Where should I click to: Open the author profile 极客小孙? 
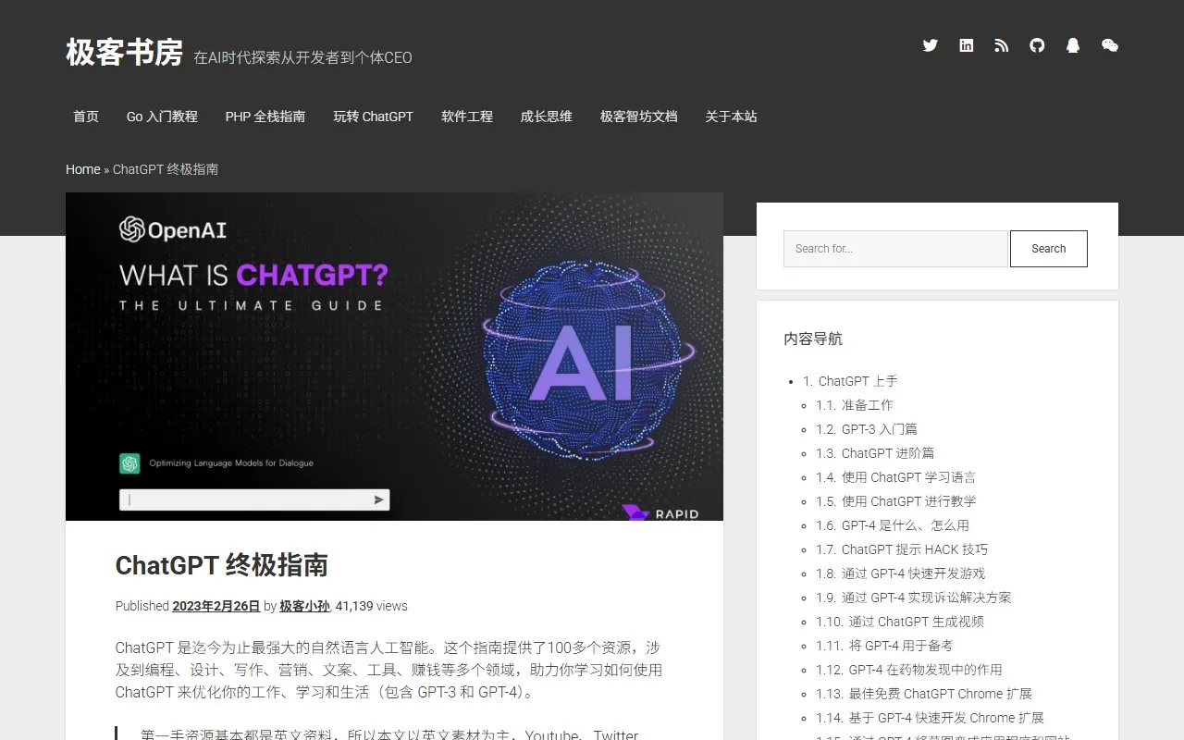coord(305,606)
